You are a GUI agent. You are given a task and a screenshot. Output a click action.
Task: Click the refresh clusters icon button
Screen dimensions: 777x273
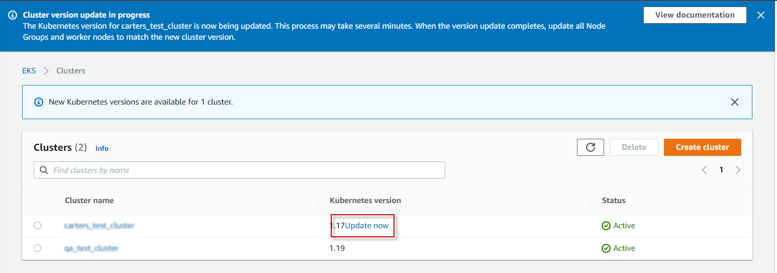click(x=591, y=147)
